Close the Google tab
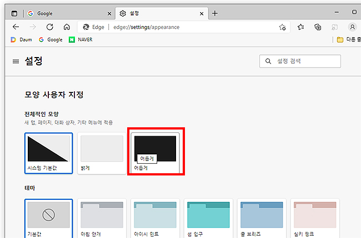The height and width of the screenshot is (238, 361). point(109,14)
